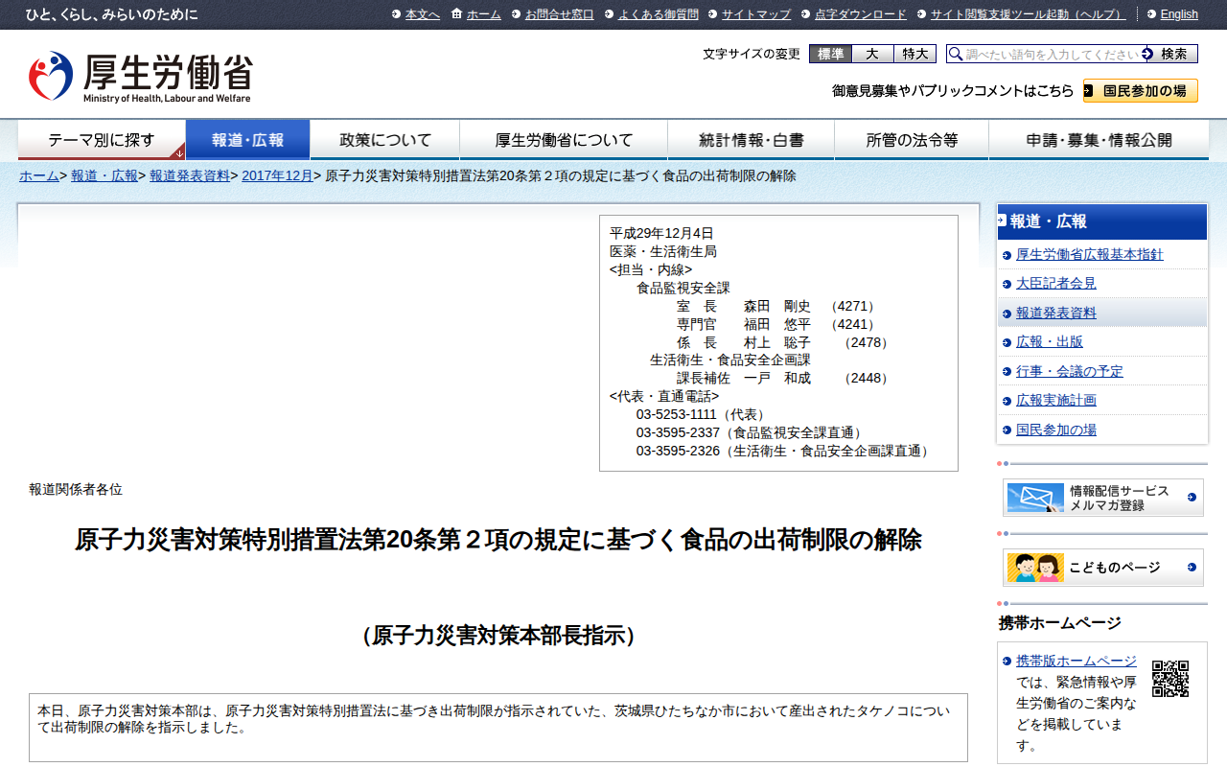Expand the テーマ別に探す menu
Screen dimensions: 1227x767
[x=102, y=140]
